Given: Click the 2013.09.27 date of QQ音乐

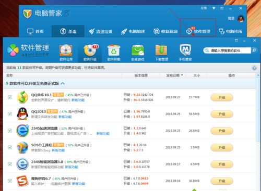Looking at the screenshot, I should click(173, 97).
